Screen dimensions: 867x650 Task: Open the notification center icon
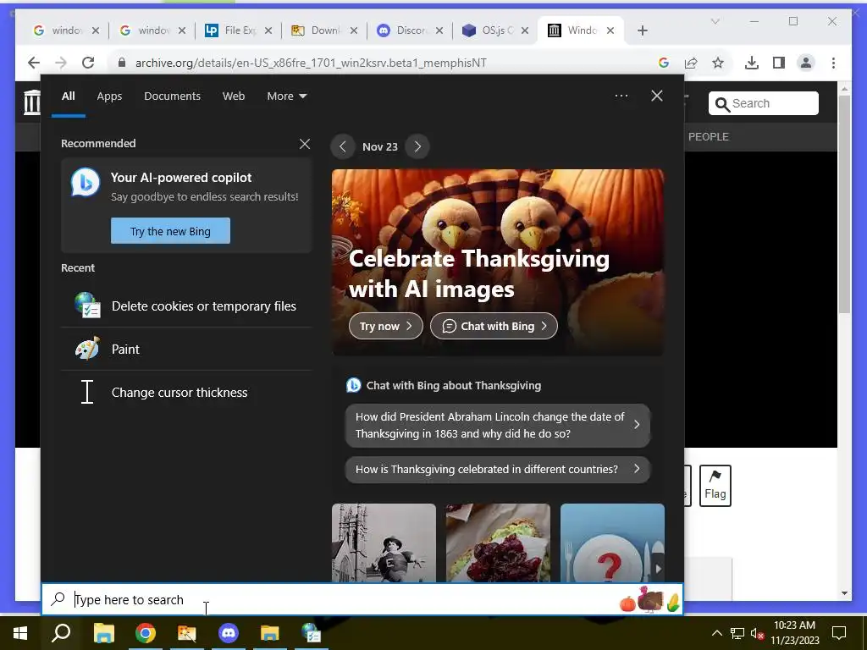[x=839, y=633]
